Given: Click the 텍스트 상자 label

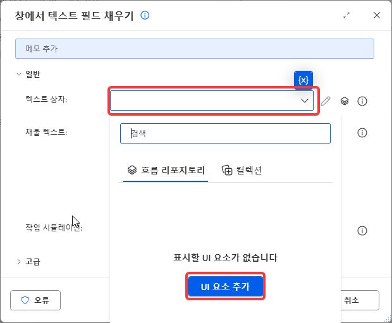Looking at the screenshot, I should (x=46, y=99).
